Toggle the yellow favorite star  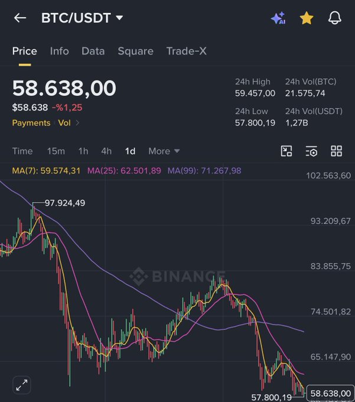(307, 18)
